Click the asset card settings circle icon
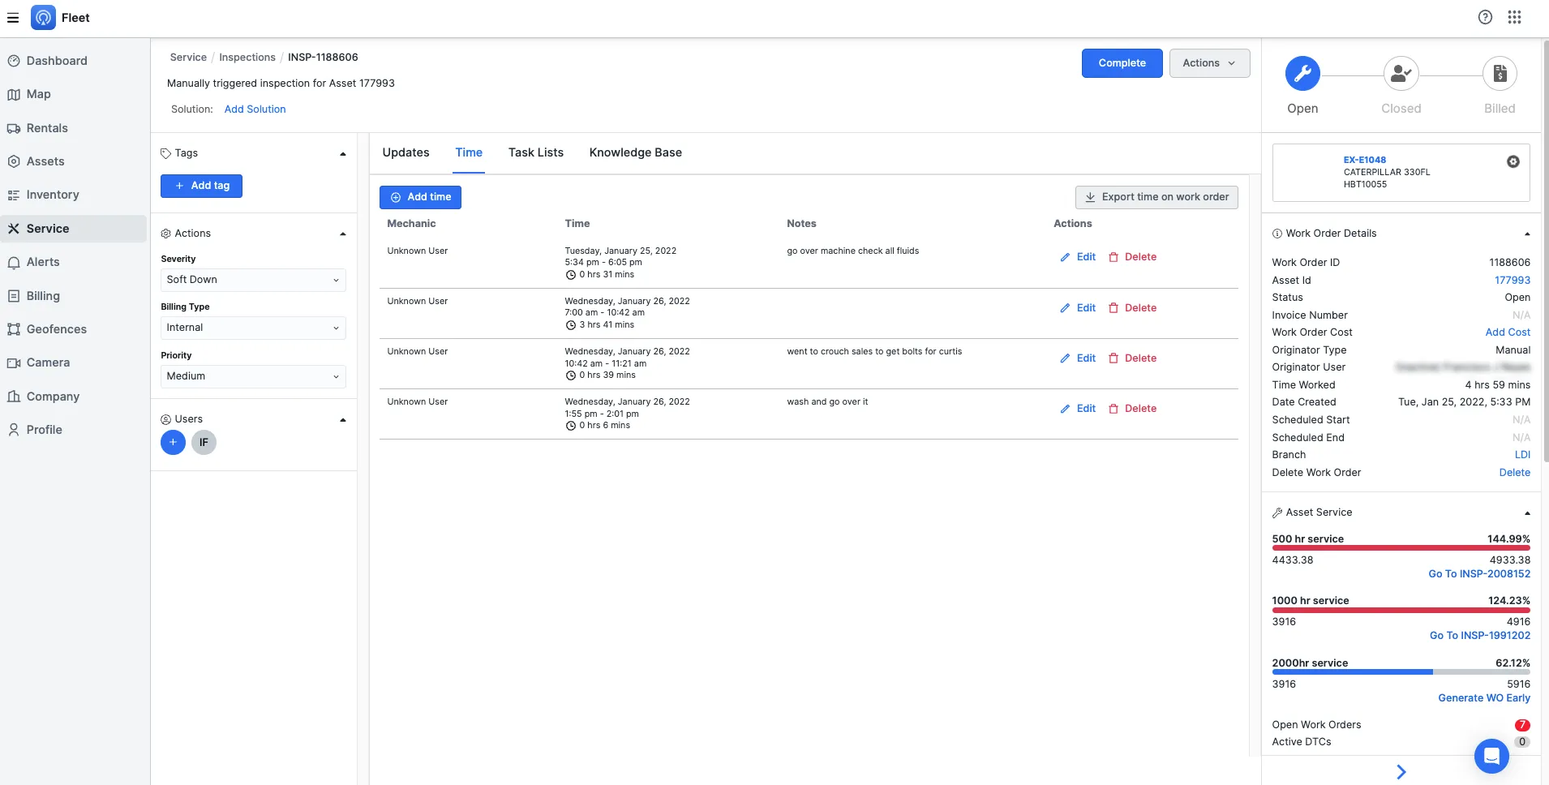Viewport: 1549px width, 785px height. [x=1513, y=161]
